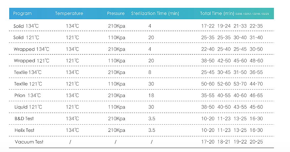Click the 8 minute Textile sterilization time
This screenshot has height=152, width=290.
[150, 72]
